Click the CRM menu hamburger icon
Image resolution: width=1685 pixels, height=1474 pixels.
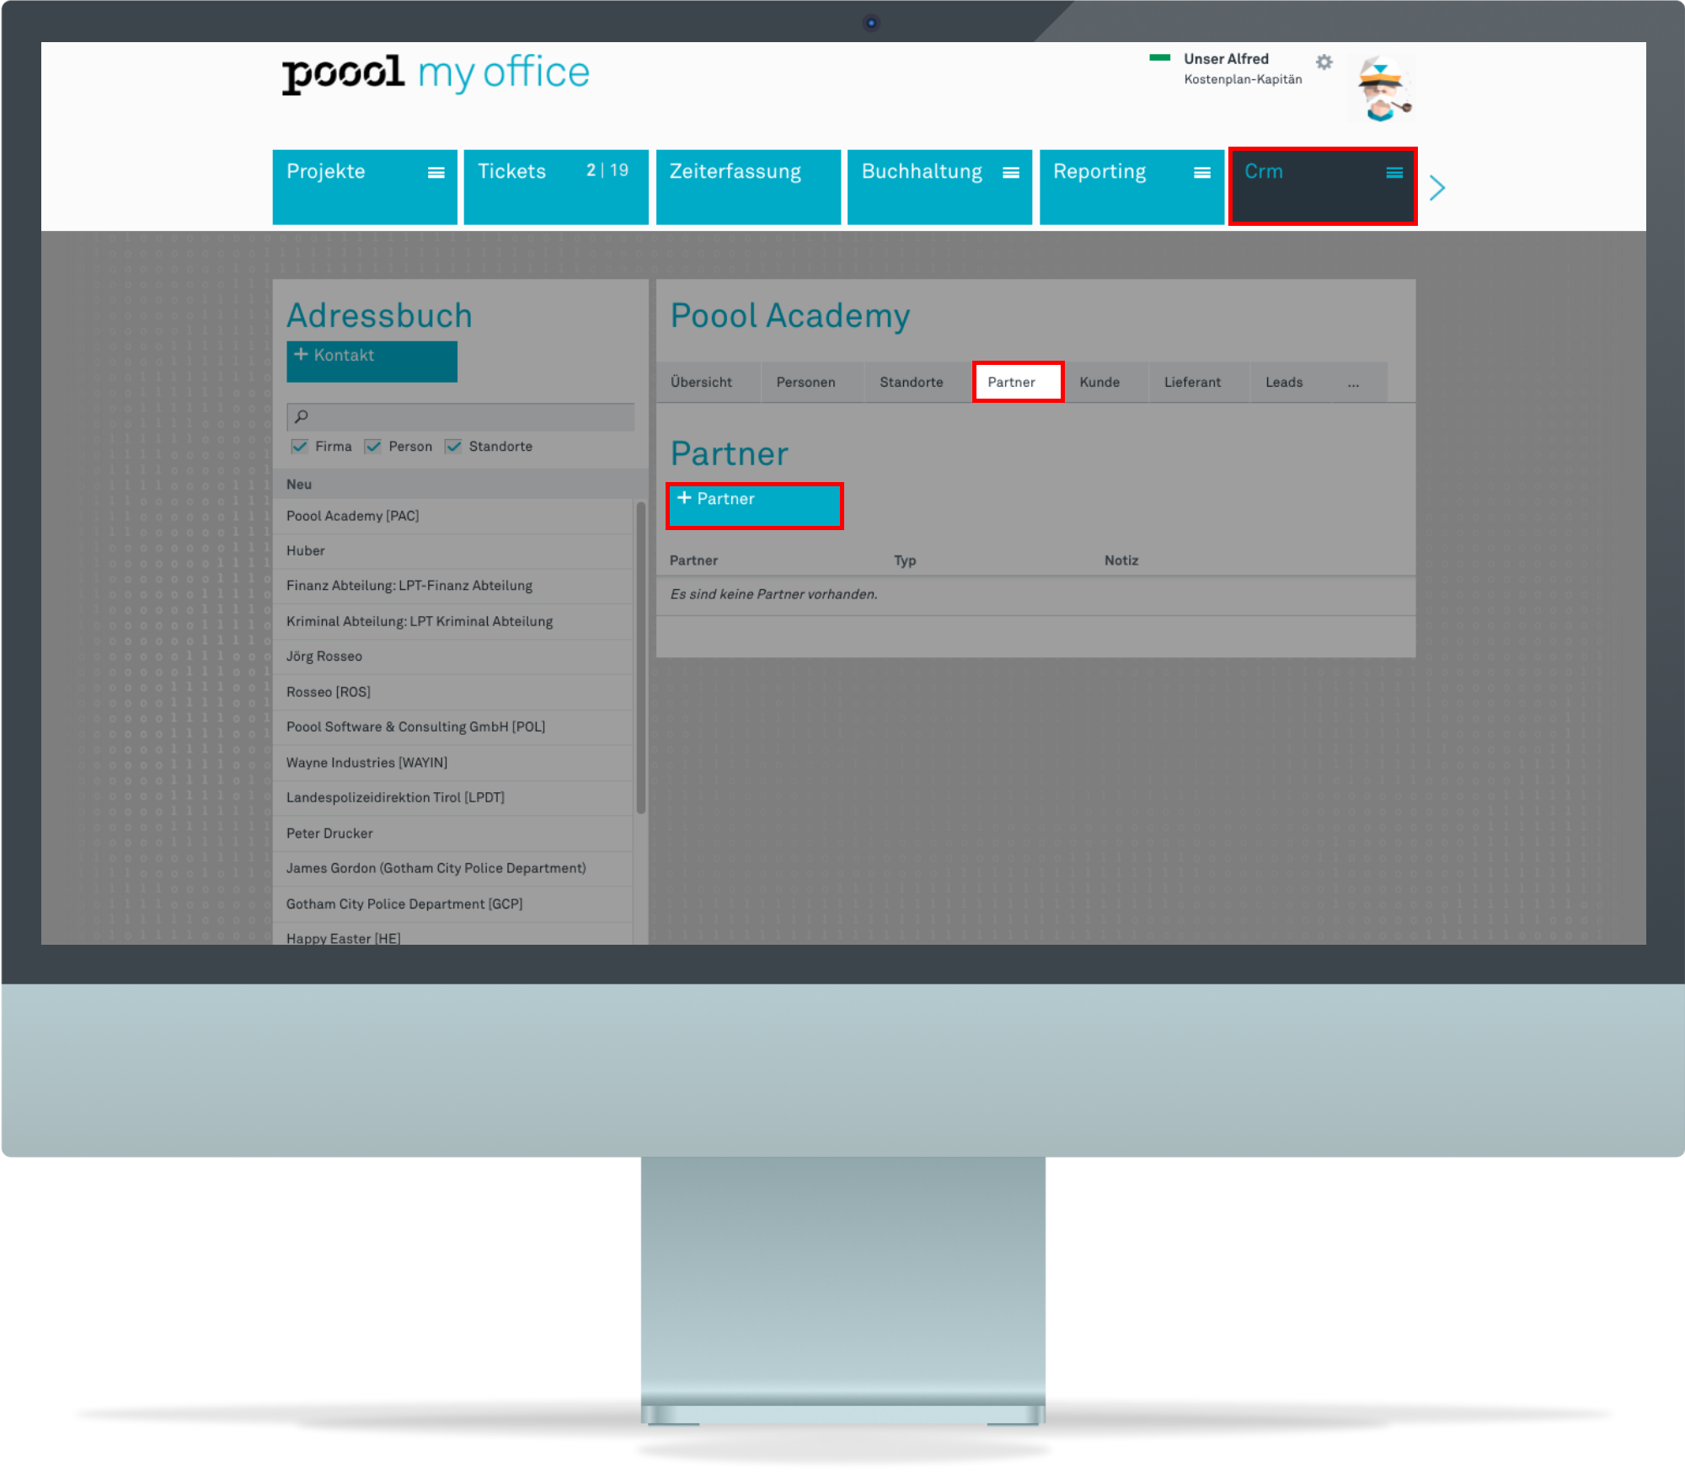tap(1393, 174)
